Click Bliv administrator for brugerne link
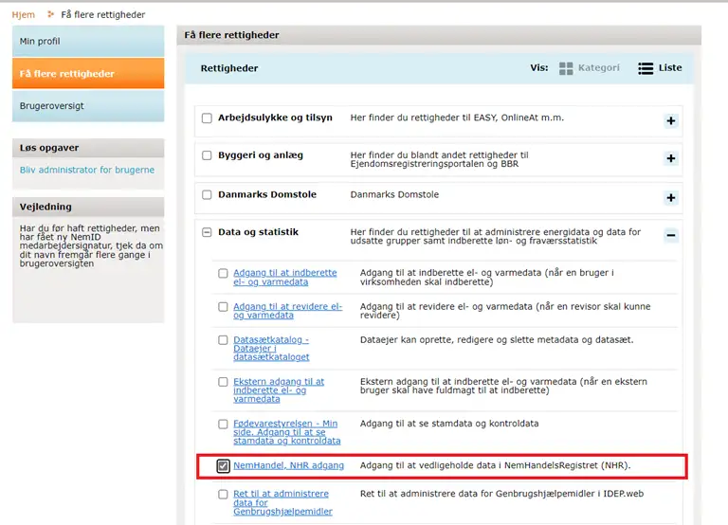Image resolution: width=728 pixels, height=525 pixels. coord(87,171)
